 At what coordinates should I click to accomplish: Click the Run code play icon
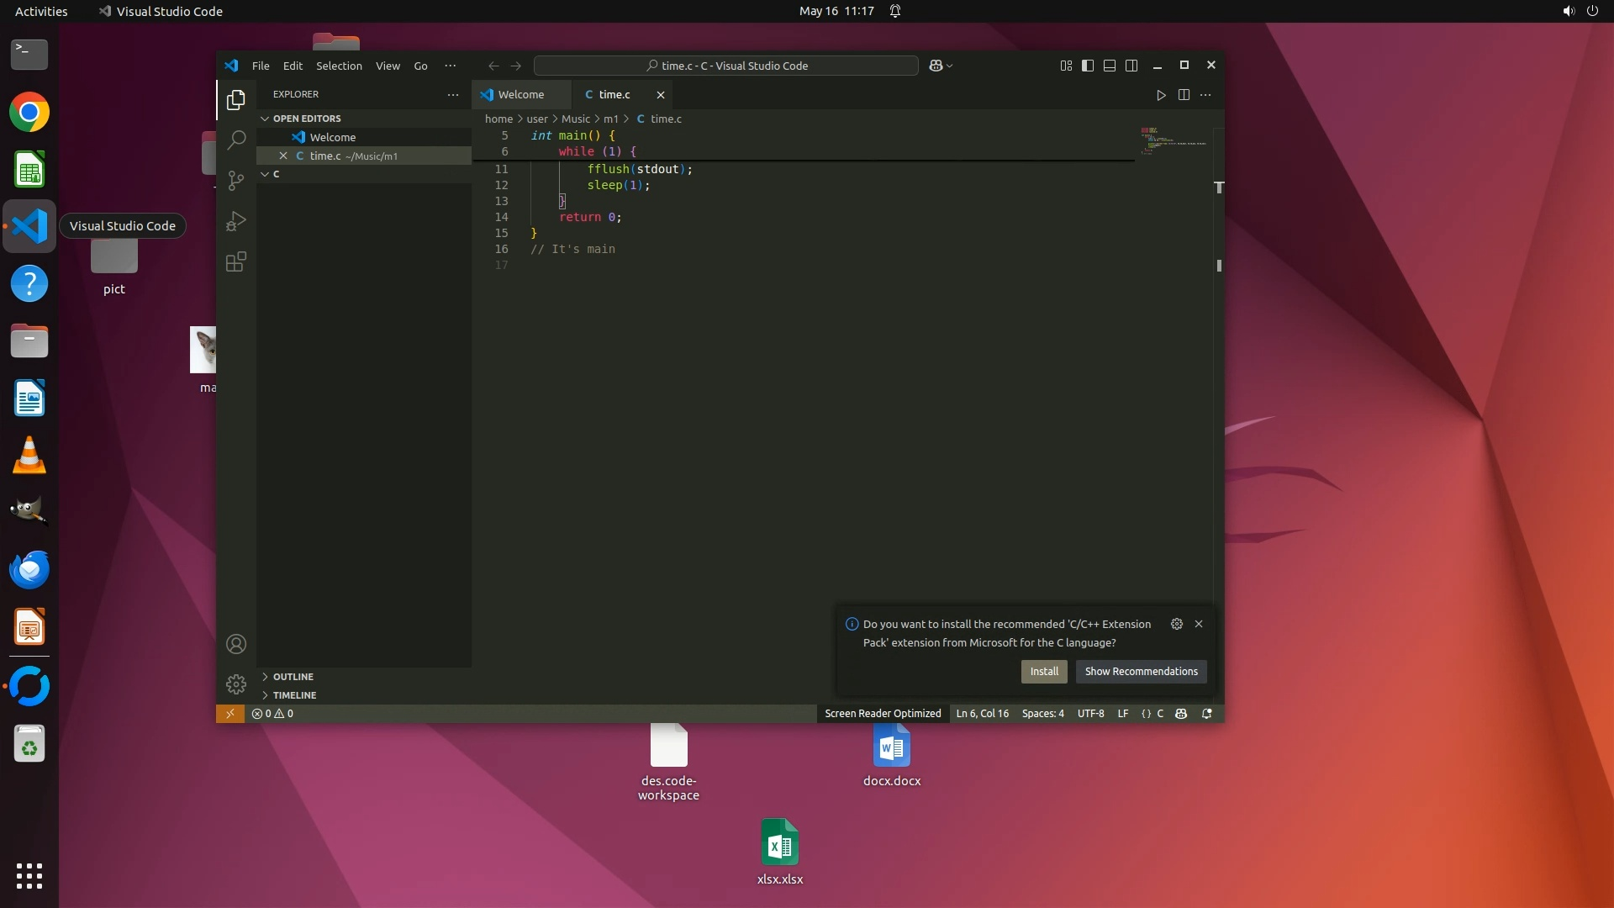(x=1161, y=95)
